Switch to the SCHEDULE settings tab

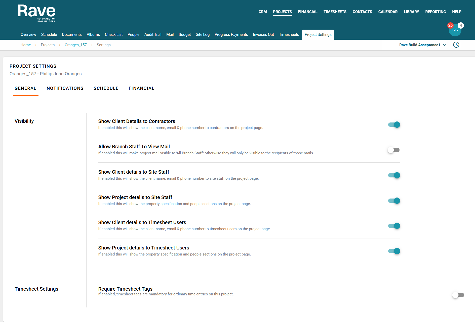(106, 88)
